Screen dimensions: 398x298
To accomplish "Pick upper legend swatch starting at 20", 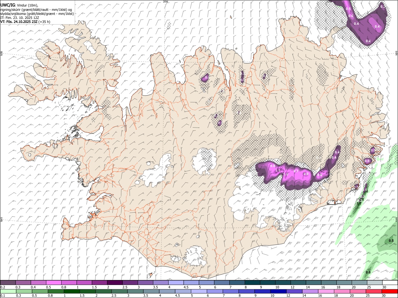I will click(359, 283).
